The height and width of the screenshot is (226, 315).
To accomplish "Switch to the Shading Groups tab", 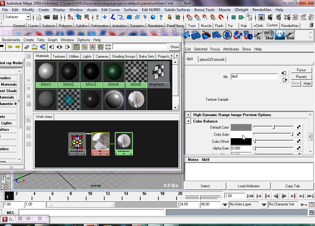I will [x=124, y=56].
